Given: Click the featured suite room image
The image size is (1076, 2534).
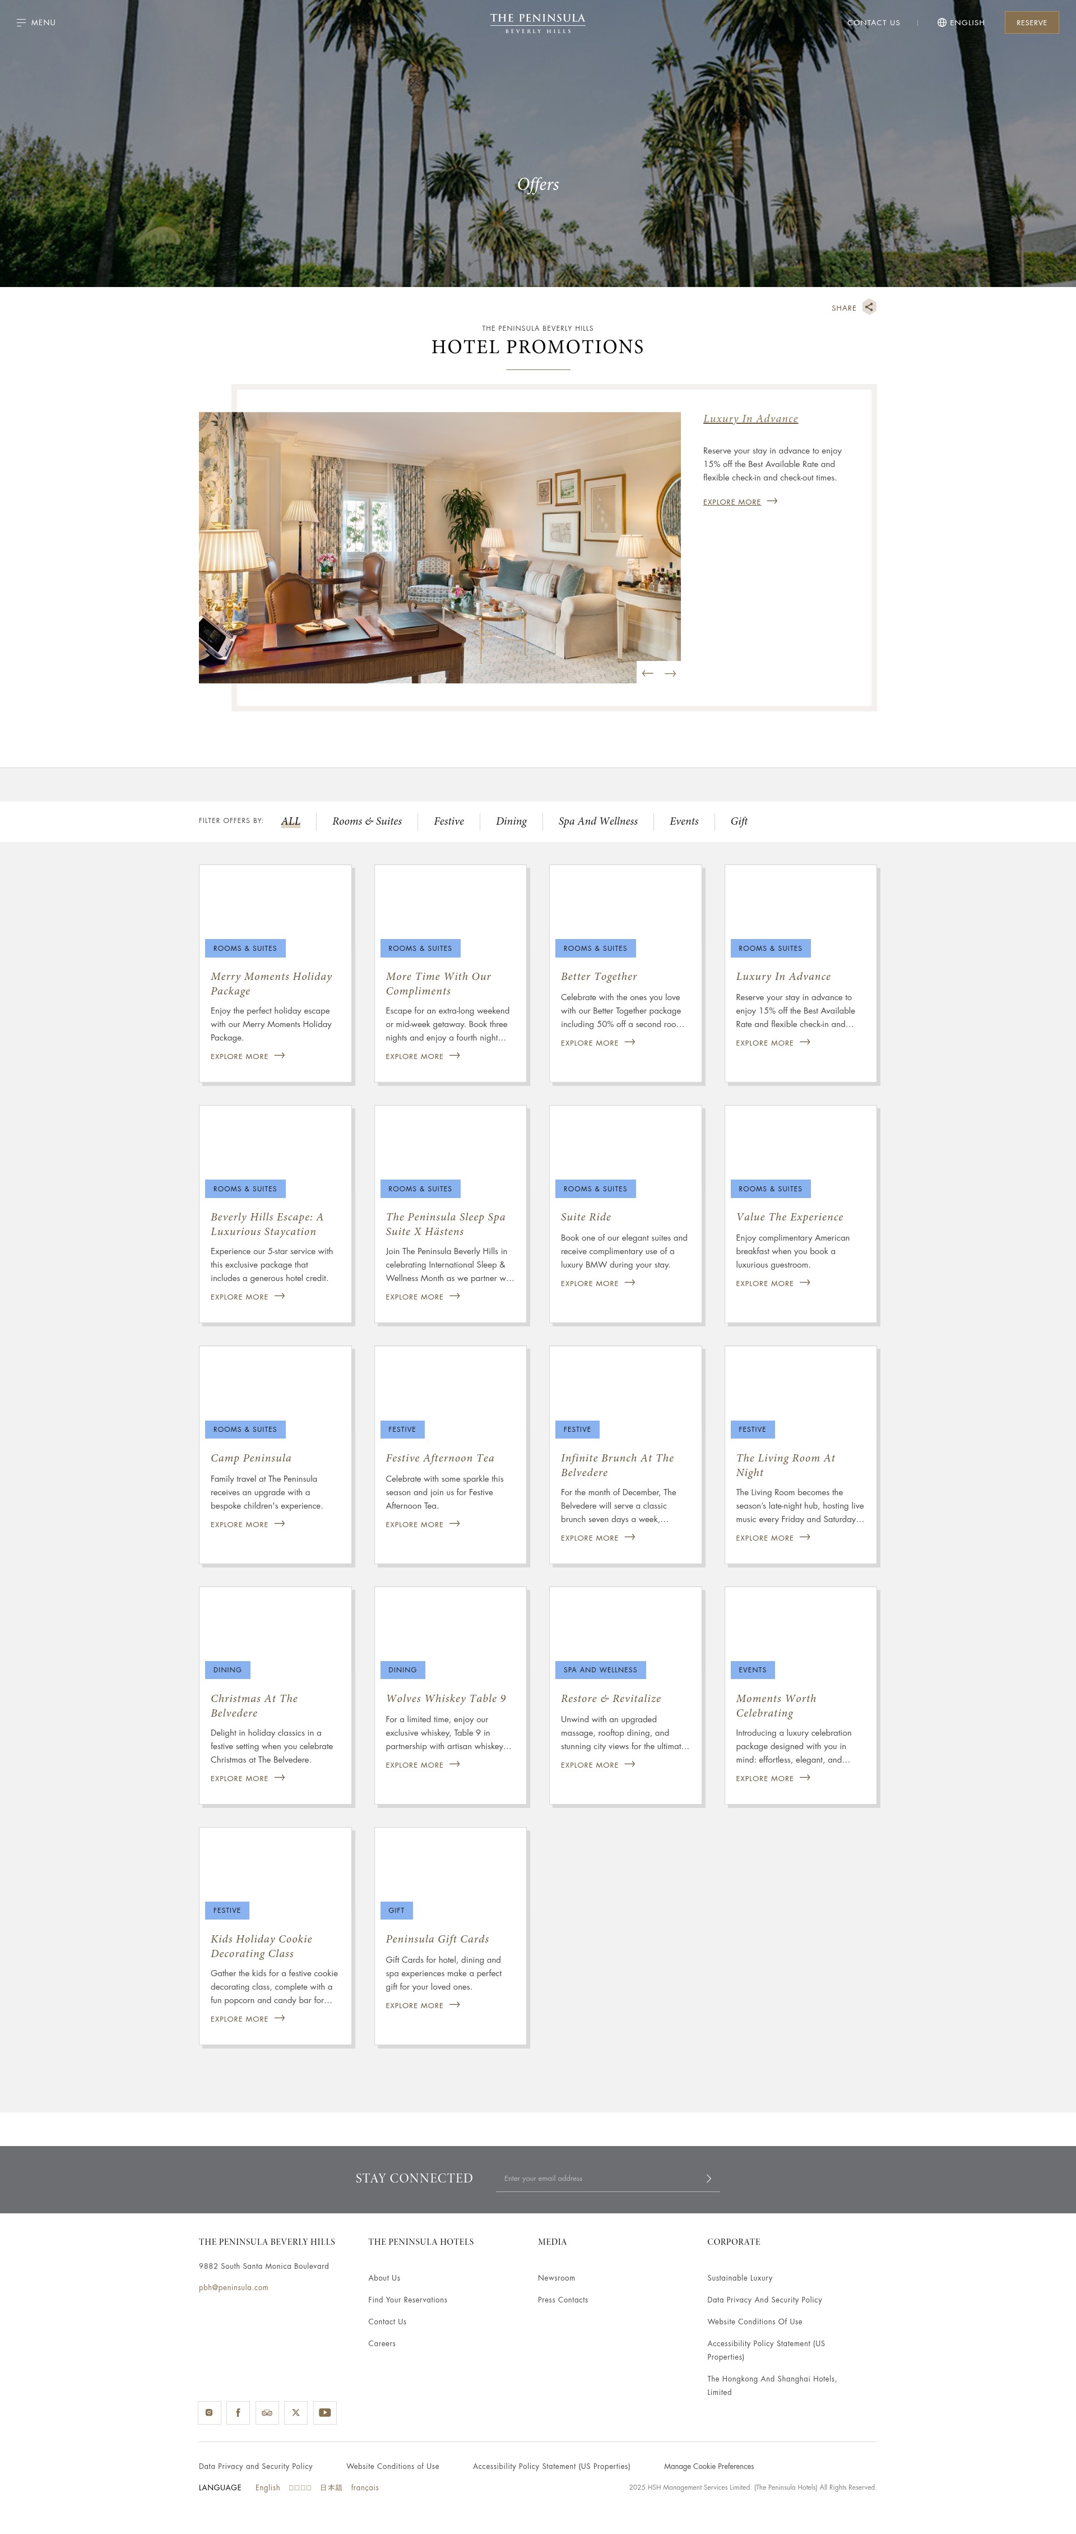Looking at the screenshot, I should 439,547.
